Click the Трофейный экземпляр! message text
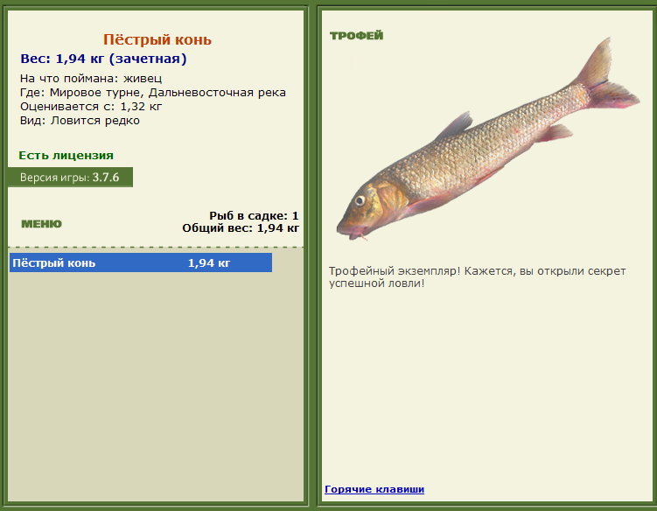The width and height of the screenshot is (657, 511). point(478,277)
